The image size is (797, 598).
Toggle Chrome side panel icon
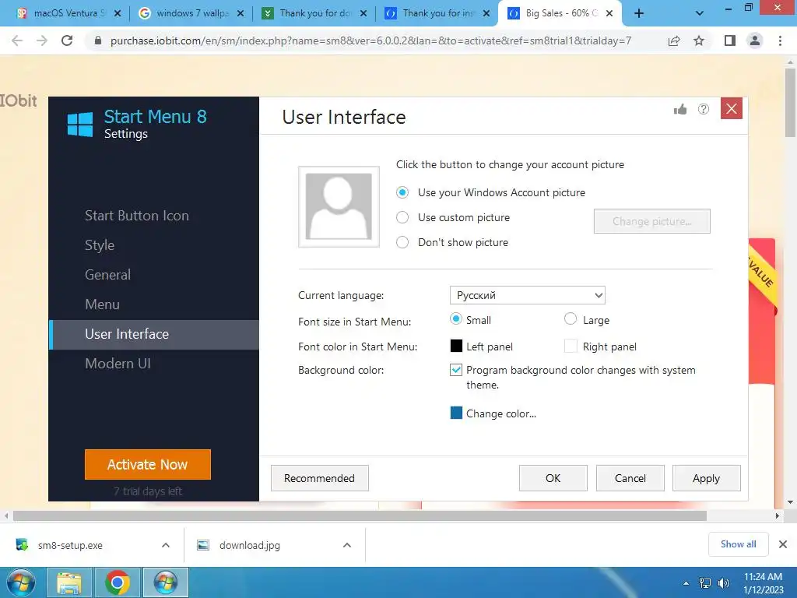pyautogui.click(x=730, y=40)
